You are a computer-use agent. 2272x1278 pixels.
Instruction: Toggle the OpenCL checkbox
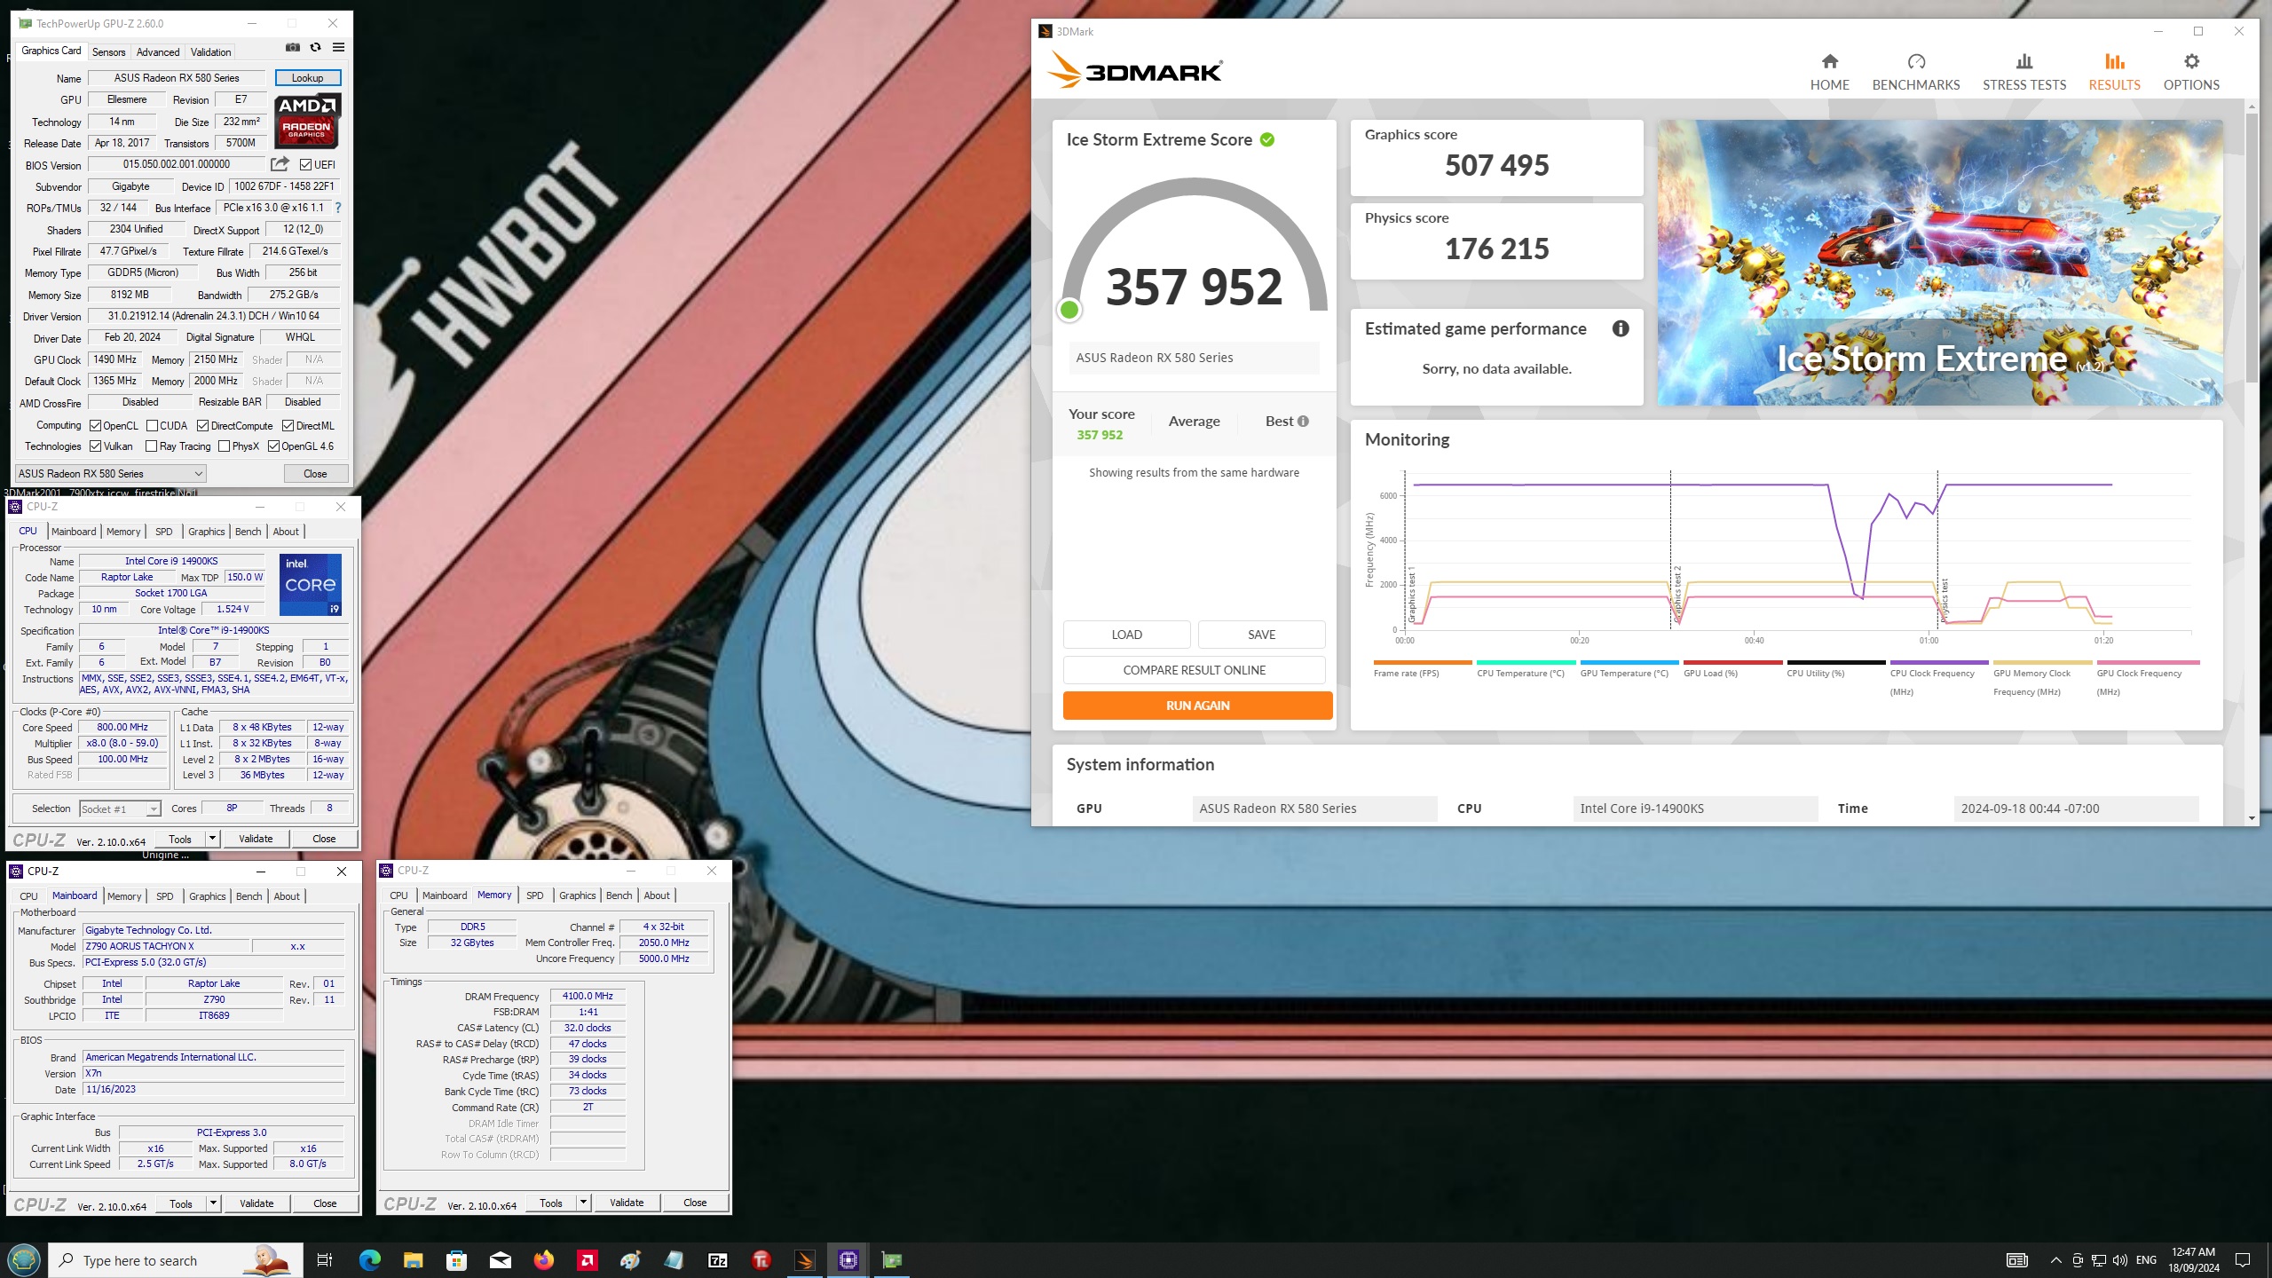[96, 425]
